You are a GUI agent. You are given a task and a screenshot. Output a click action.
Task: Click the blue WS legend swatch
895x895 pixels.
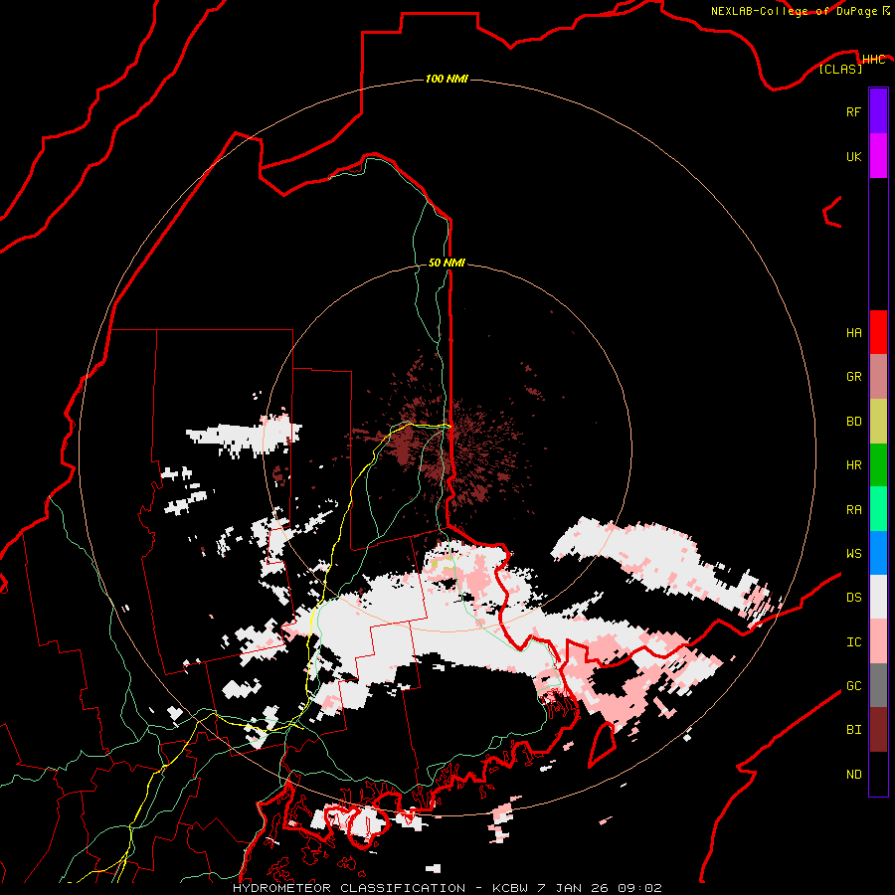tap(878, 553)
